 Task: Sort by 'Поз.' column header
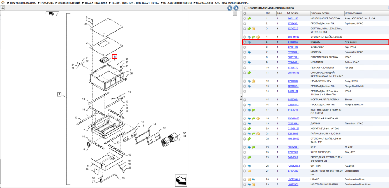(x=268, y=13)
